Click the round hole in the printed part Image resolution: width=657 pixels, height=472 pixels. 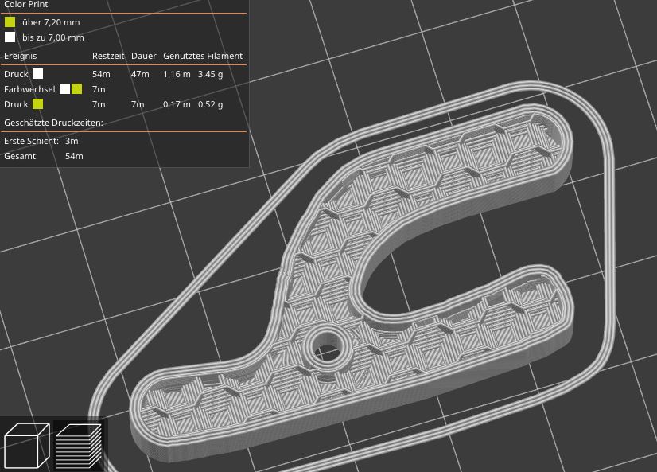(326, 348)
